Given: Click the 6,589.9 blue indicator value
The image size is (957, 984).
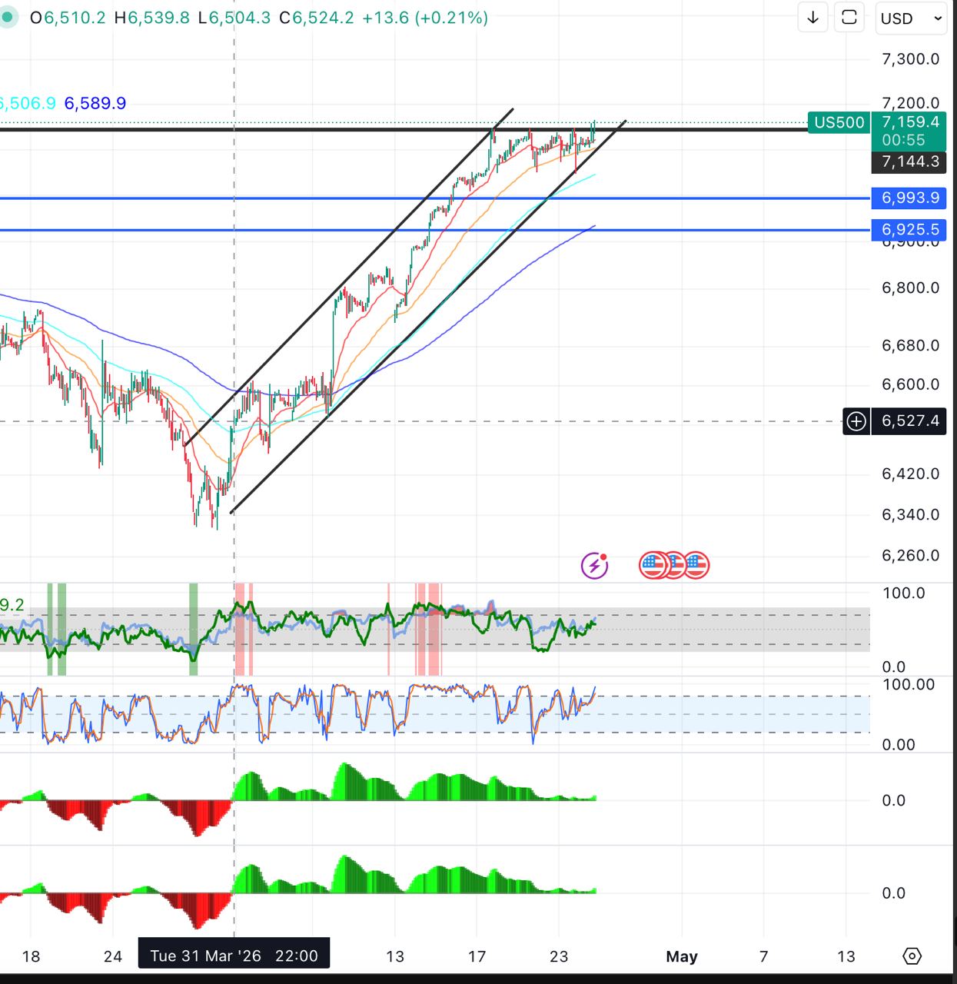Looking at the screenshot, I should tap(95, 103).
